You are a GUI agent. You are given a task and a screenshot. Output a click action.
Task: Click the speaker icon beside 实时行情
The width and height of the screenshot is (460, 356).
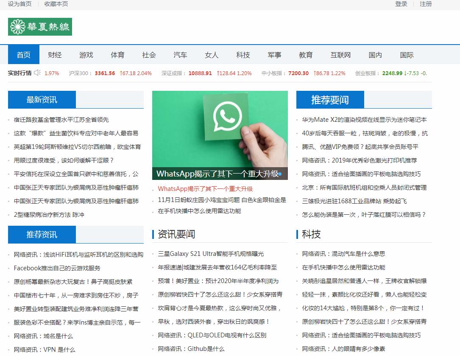pos(37,73)
